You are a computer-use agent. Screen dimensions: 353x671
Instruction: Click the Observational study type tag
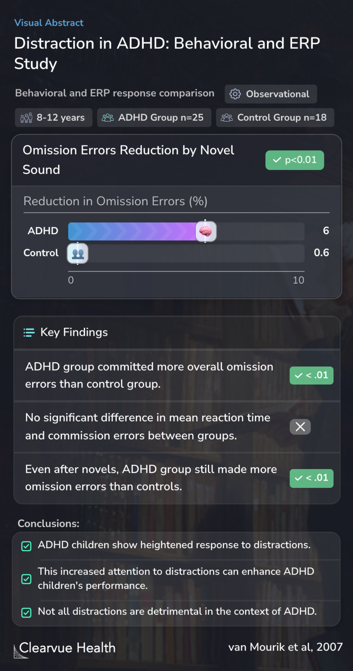tap(271, 94)
